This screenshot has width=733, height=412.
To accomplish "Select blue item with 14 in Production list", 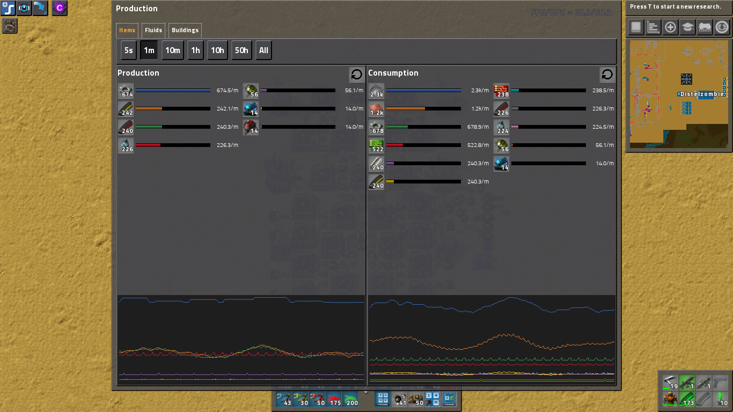I will (x=251, y=109).
